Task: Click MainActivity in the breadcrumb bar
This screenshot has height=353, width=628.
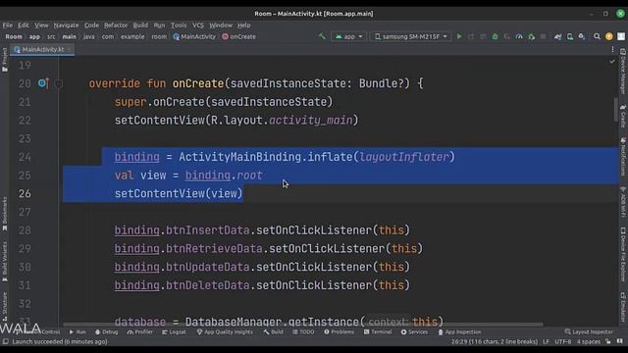Action: point(194,36)
